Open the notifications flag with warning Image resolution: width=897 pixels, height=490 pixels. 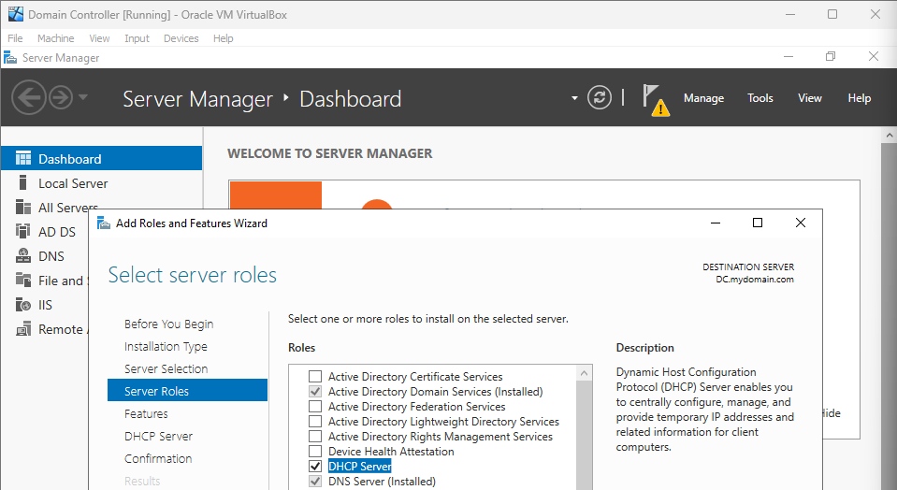(x=655, y=98)
